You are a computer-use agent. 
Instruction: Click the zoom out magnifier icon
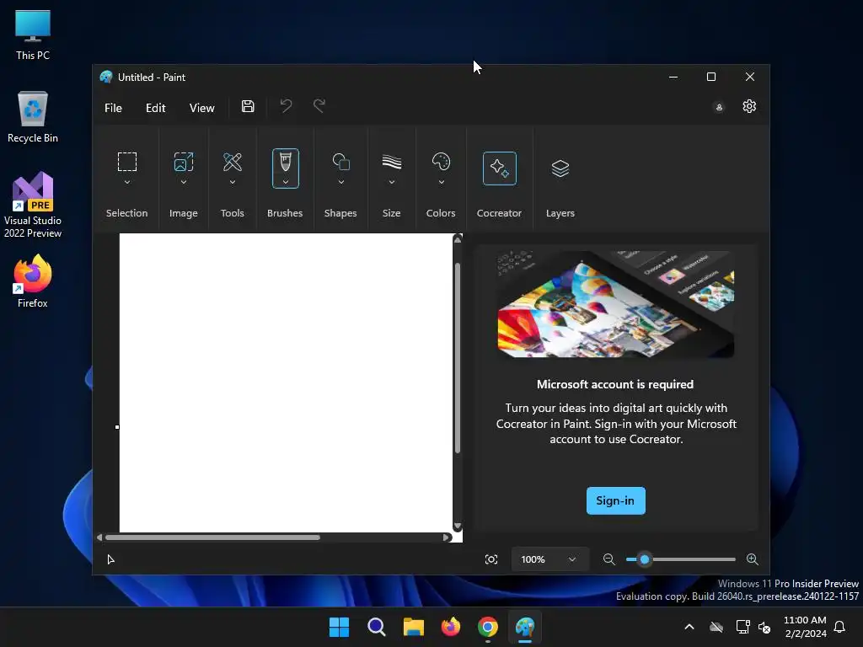tap(608, 559)
